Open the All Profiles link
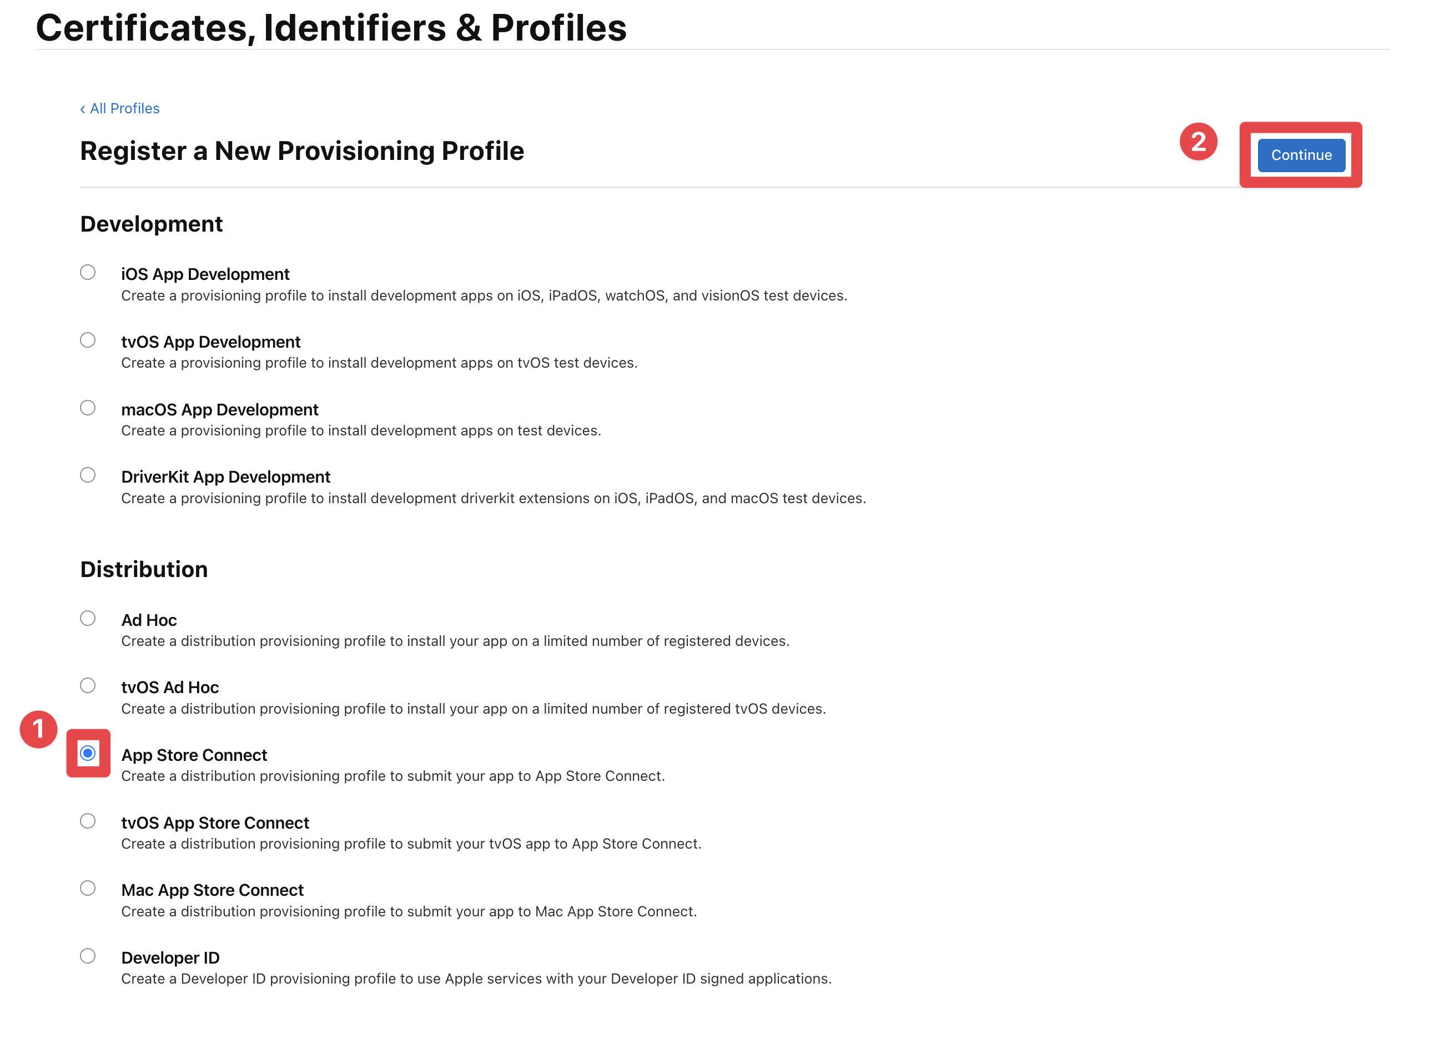Screen dimensions: 1429x1043 pyautogui.click(x=124, y=108)
